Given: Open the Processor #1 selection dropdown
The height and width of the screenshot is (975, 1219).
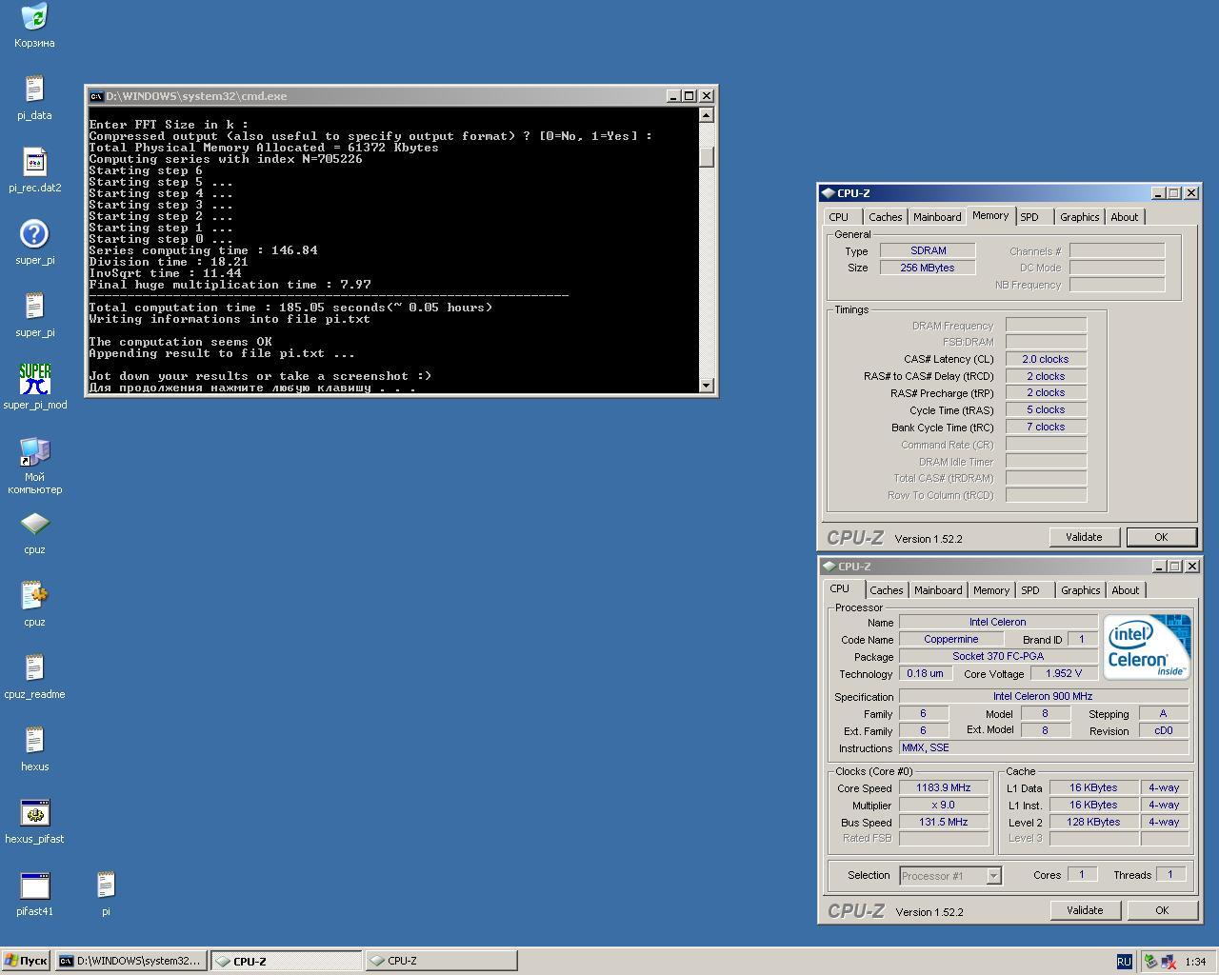Looking at the screenshot, I should (x=950, y=876).
